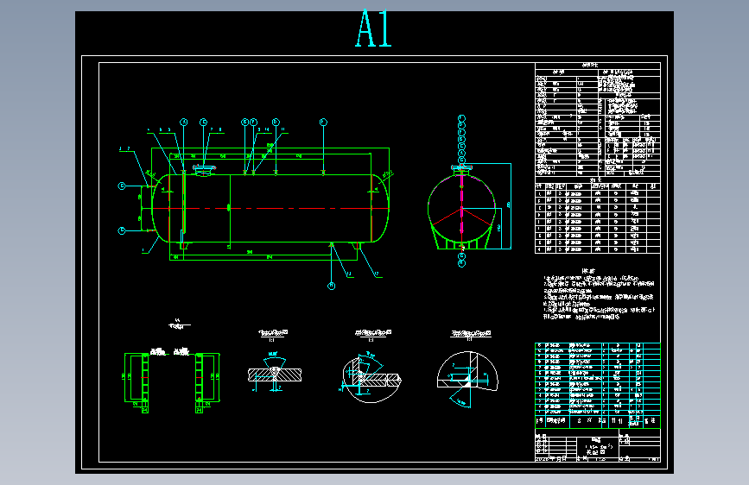Click the part number 12 leader label
This screenshot has height=485, width=749.
[377, 274]
